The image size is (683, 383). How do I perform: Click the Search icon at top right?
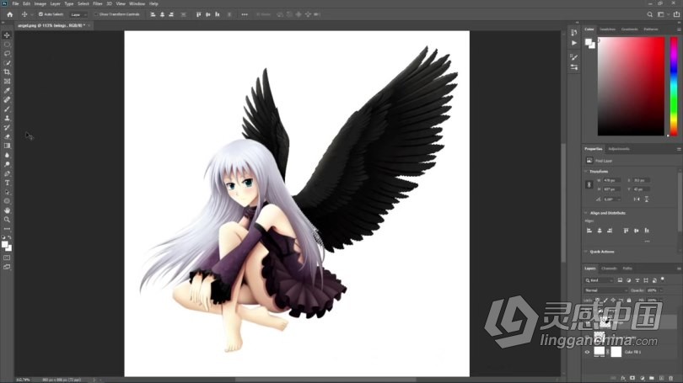point(649,14)
